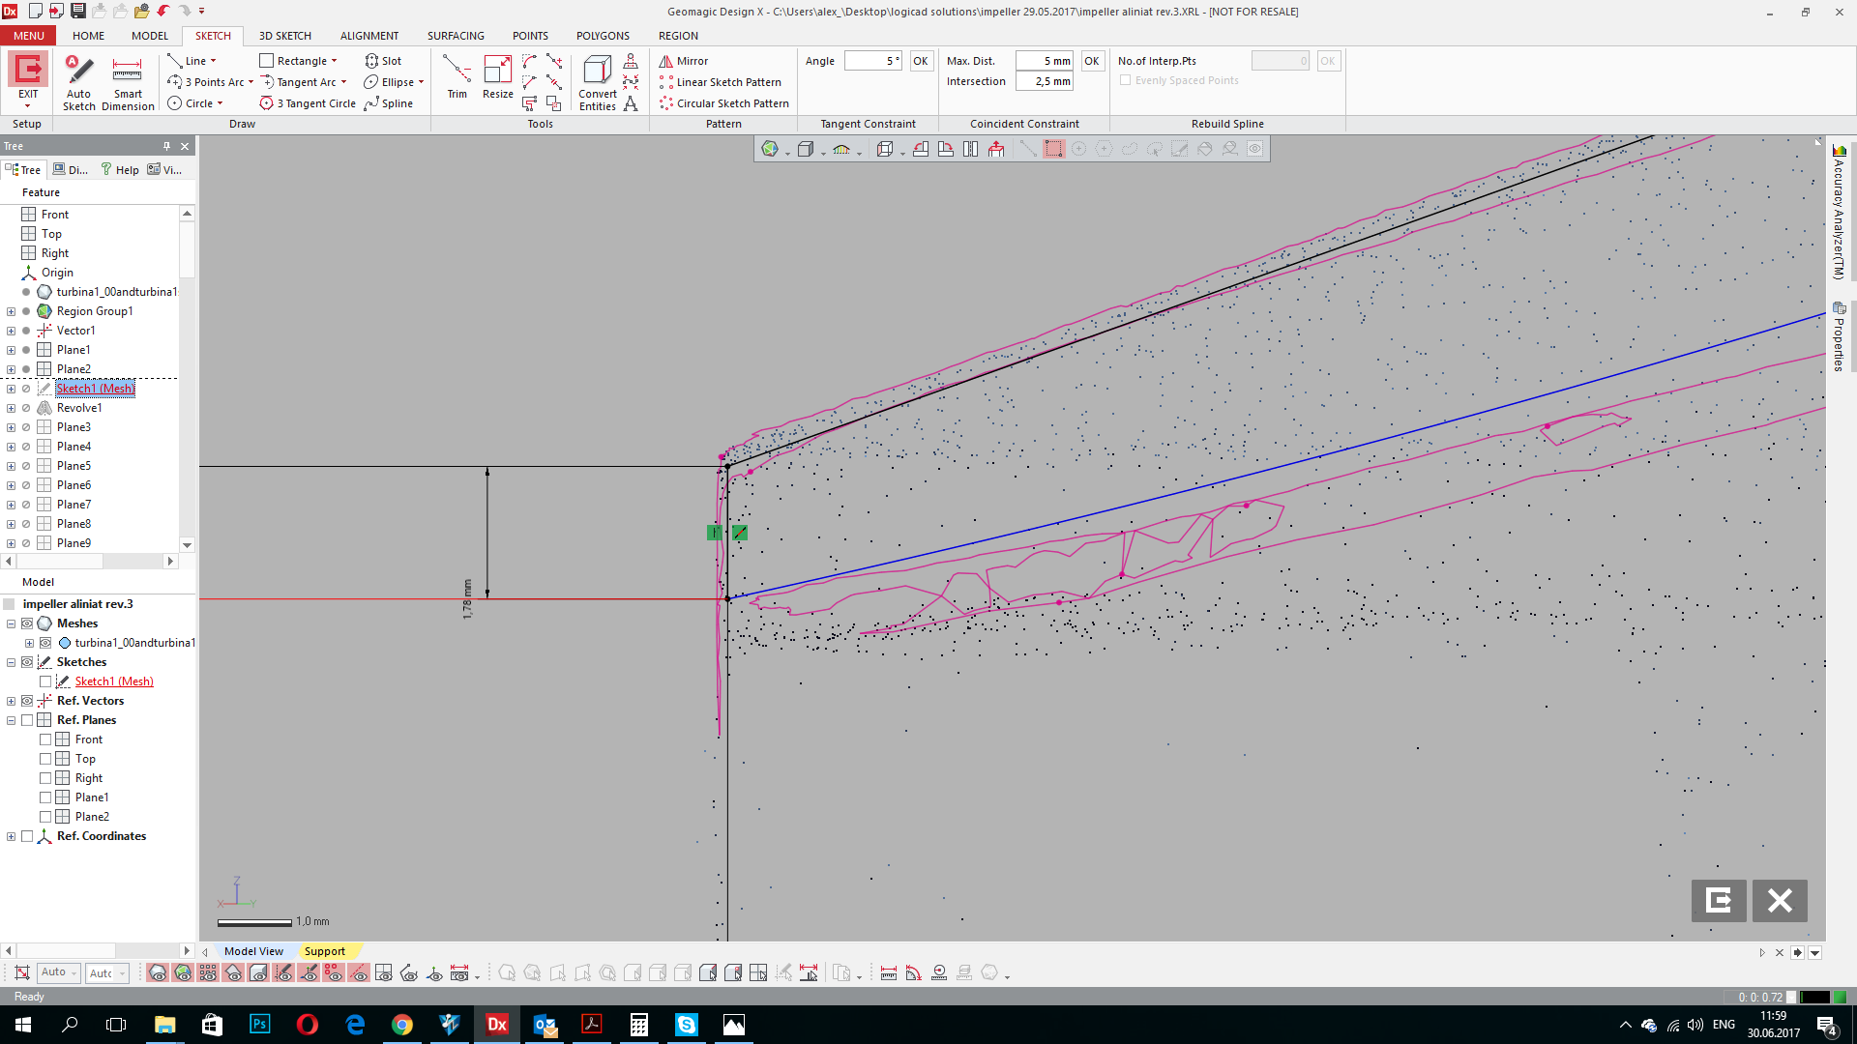Choose the 3 Points Arc tool

[x=206, y=82]
